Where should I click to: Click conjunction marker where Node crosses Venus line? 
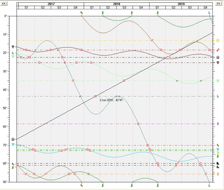(x=44, y=124)
